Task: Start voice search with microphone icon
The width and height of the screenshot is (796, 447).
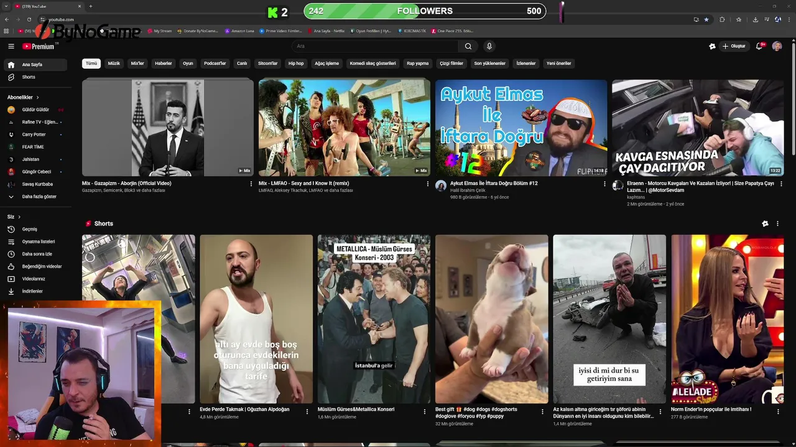Action: tap(489, 46)
